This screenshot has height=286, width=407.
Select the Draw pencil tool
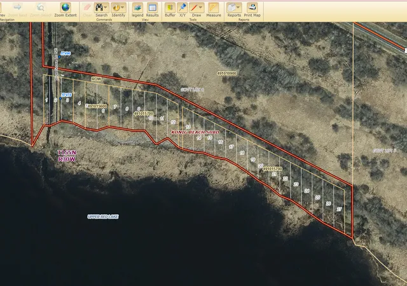(x=194, y=8)
